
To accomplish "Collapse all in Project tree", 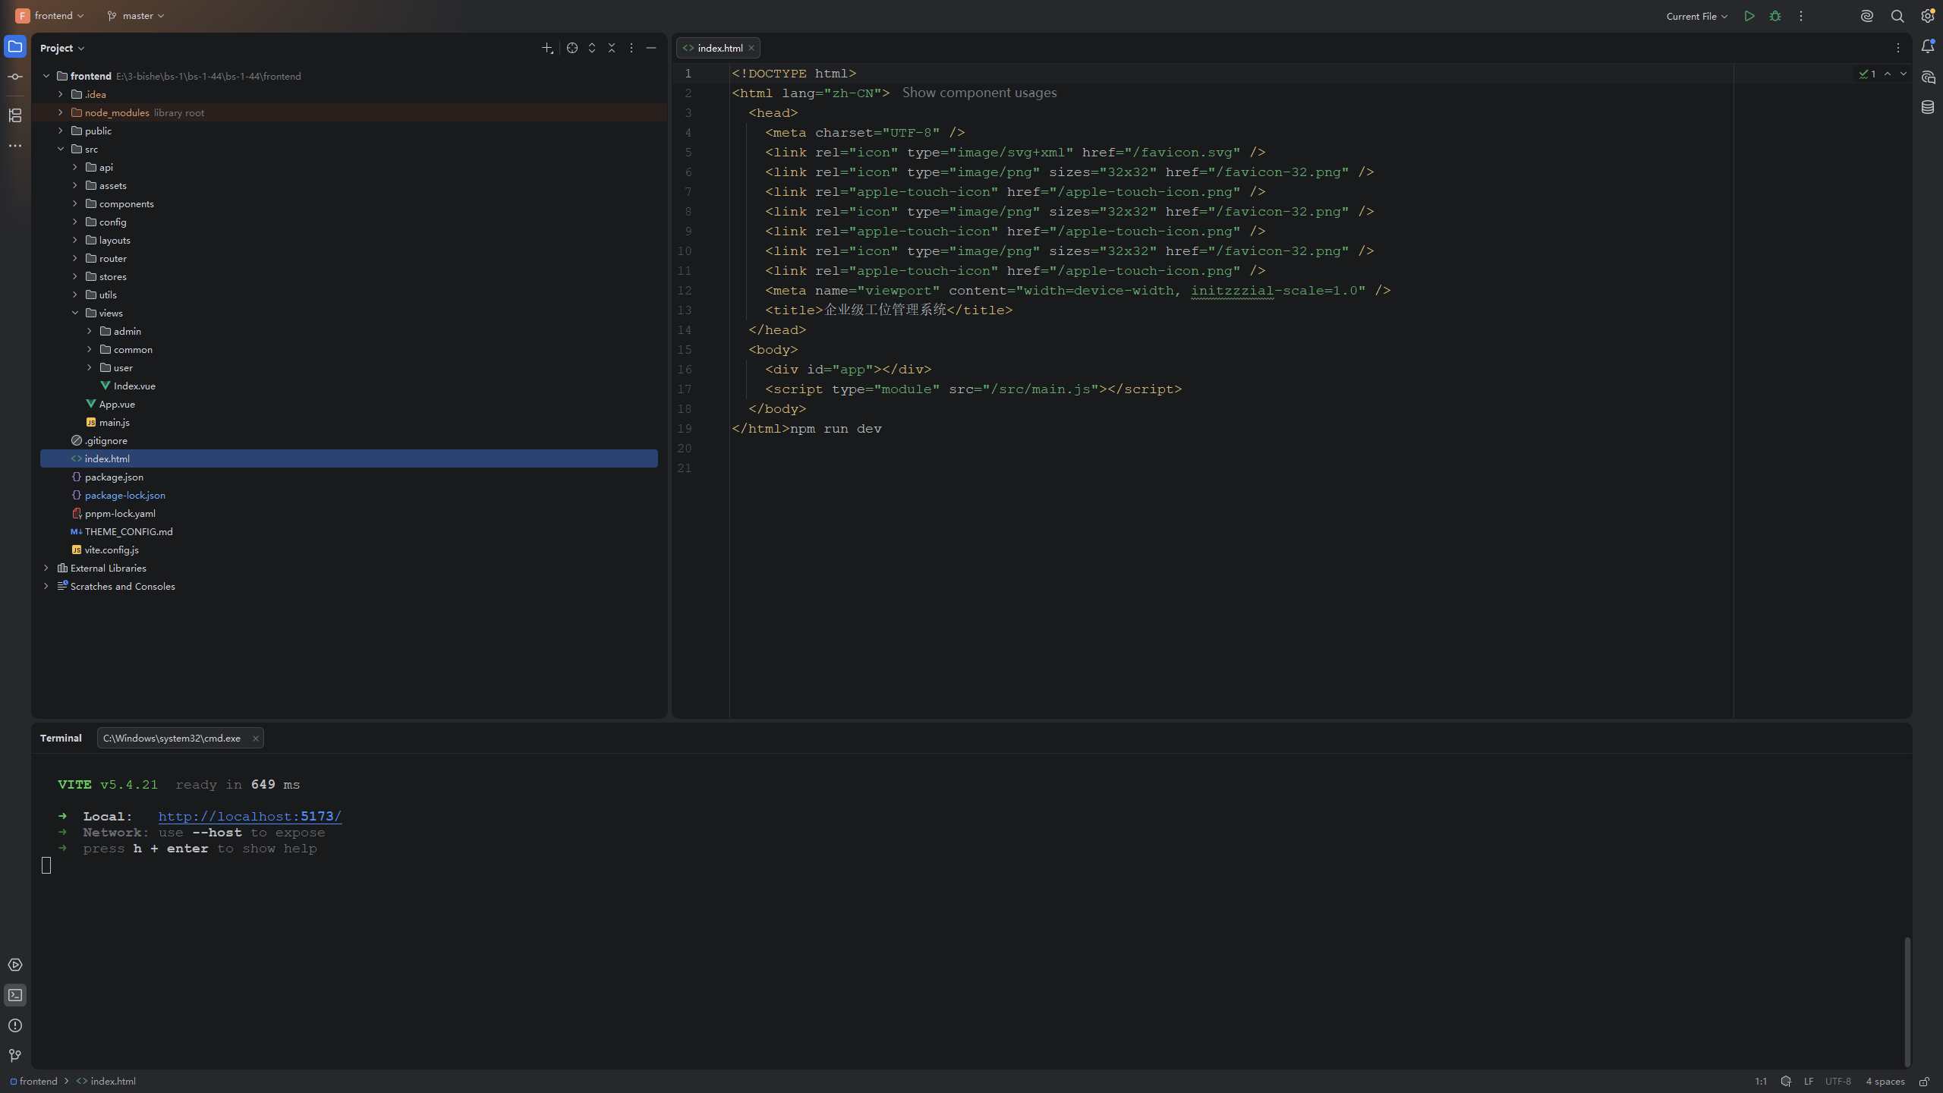I will pyautogui.click(x=612, y=48).
